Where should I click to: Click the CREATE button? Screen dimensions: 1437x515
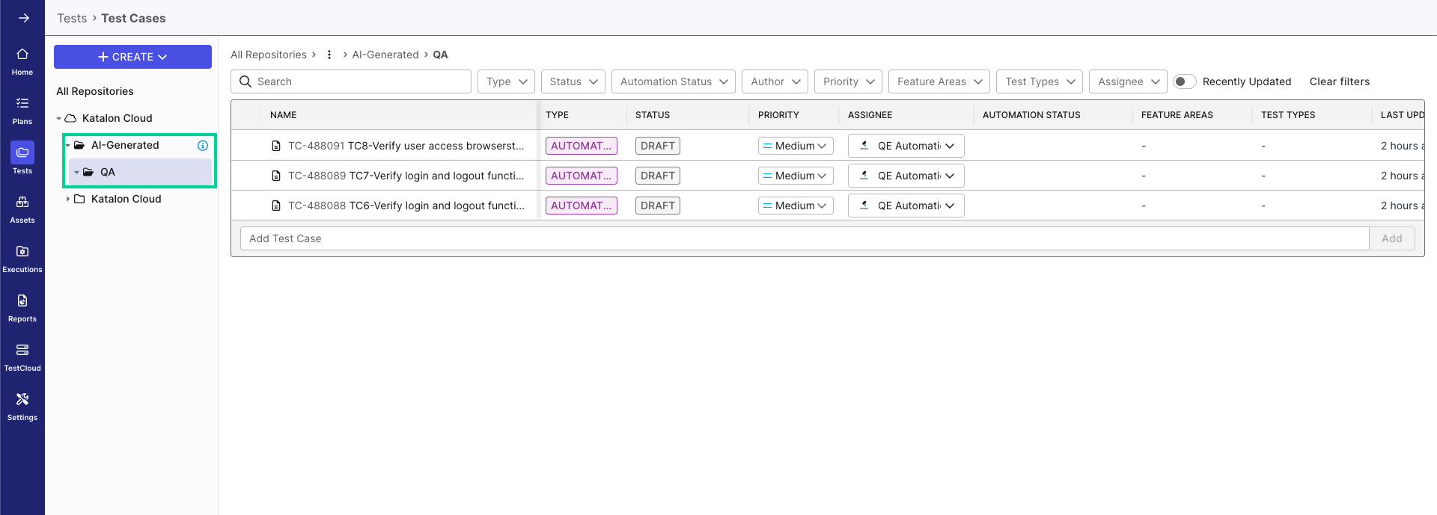click(132, 57)
